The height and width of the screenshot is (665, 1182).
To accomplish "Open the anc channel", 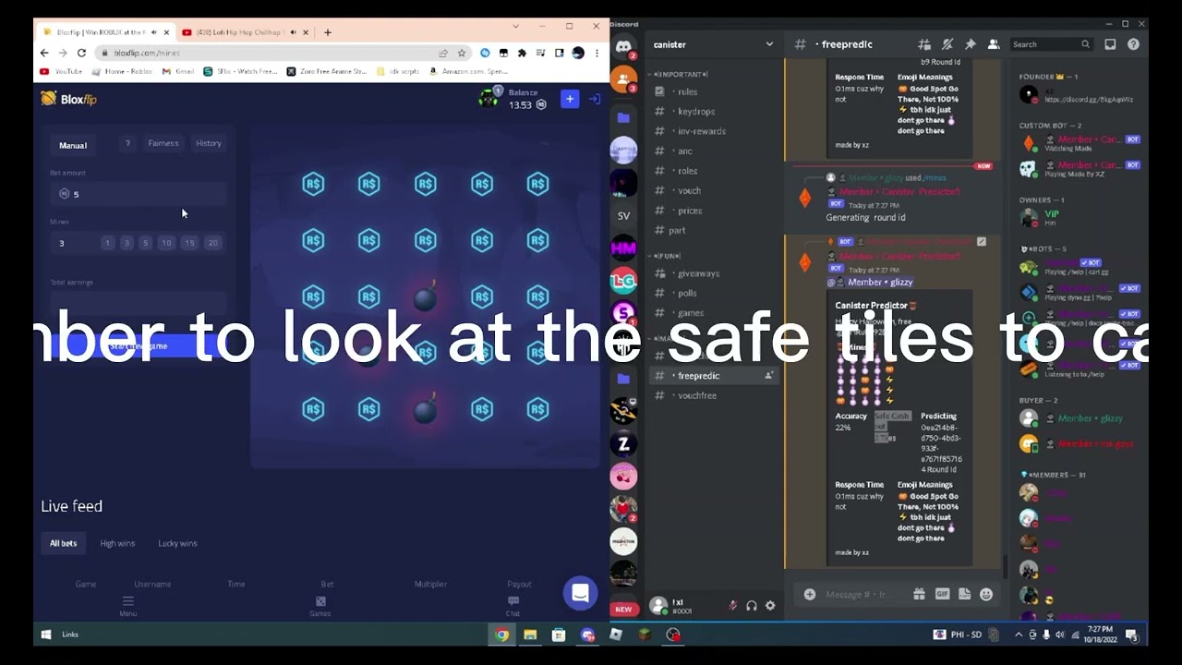I will 684,151.
